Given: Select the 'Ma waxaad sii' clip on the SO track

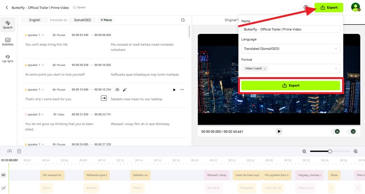Looking at the screenshot, I should coord(52,175).
